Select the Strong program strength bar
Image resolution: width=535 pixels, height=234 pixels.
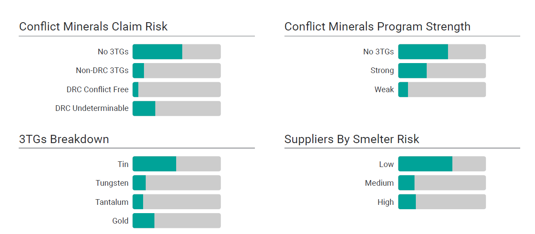click(x=442, y=70)
